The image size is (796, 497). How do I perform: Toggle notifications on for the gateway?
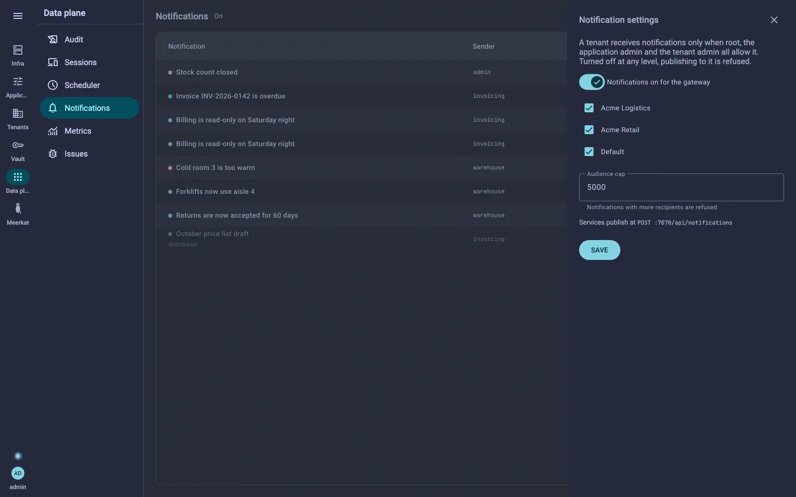[x=592, y=82]
